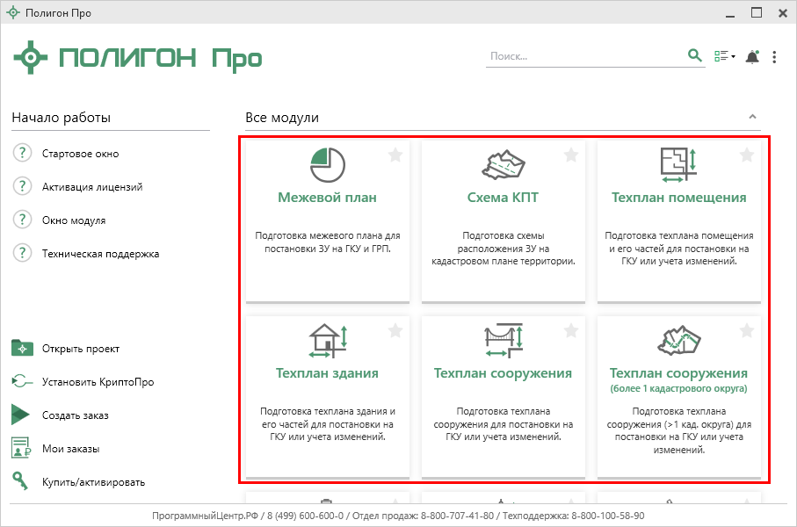This screenshot has height=527, width=797.
Task: Toggle favorite star on Схема КПТ
Action: pos(571,155)
